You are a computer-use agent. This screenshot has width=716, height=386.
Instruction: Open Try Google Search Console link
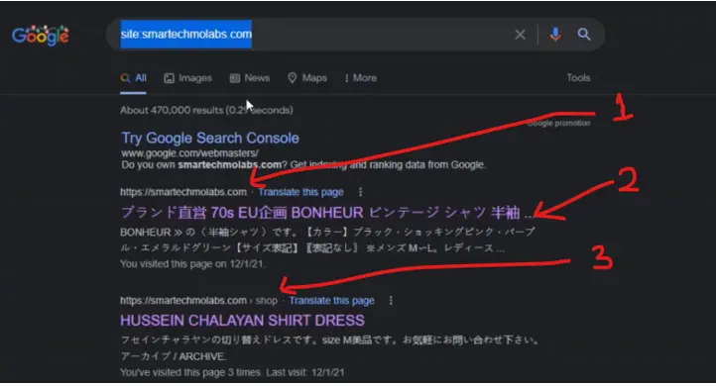[210, 138]
